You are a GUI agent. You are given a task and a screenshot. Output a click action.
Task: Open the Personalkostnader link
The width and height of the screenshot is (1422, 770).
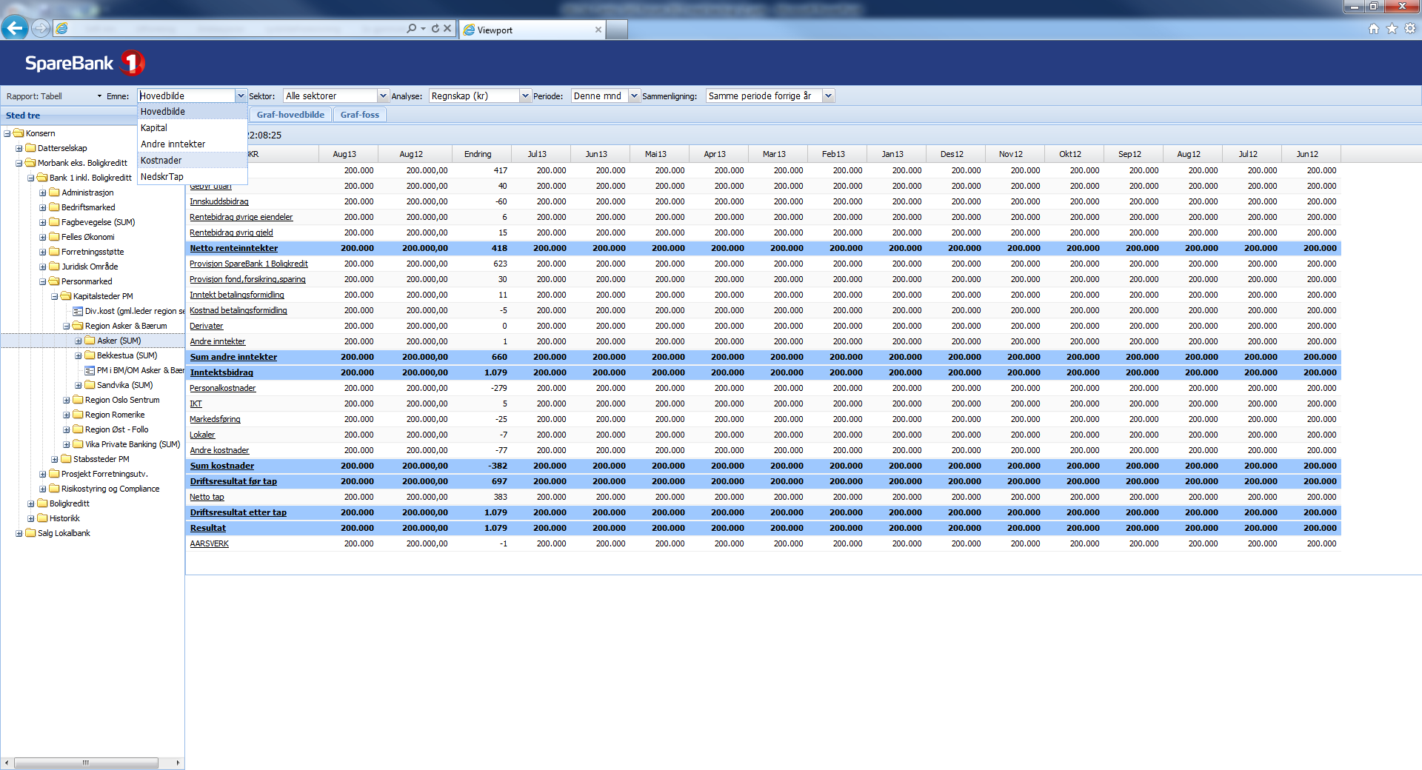coord(223,388)
